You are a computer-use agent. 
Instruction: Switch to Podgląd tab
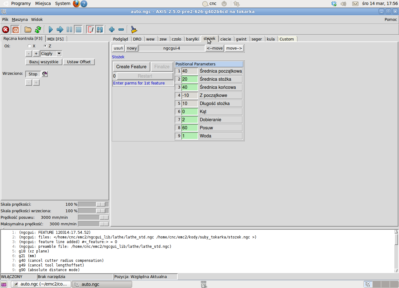pos(121,39)
